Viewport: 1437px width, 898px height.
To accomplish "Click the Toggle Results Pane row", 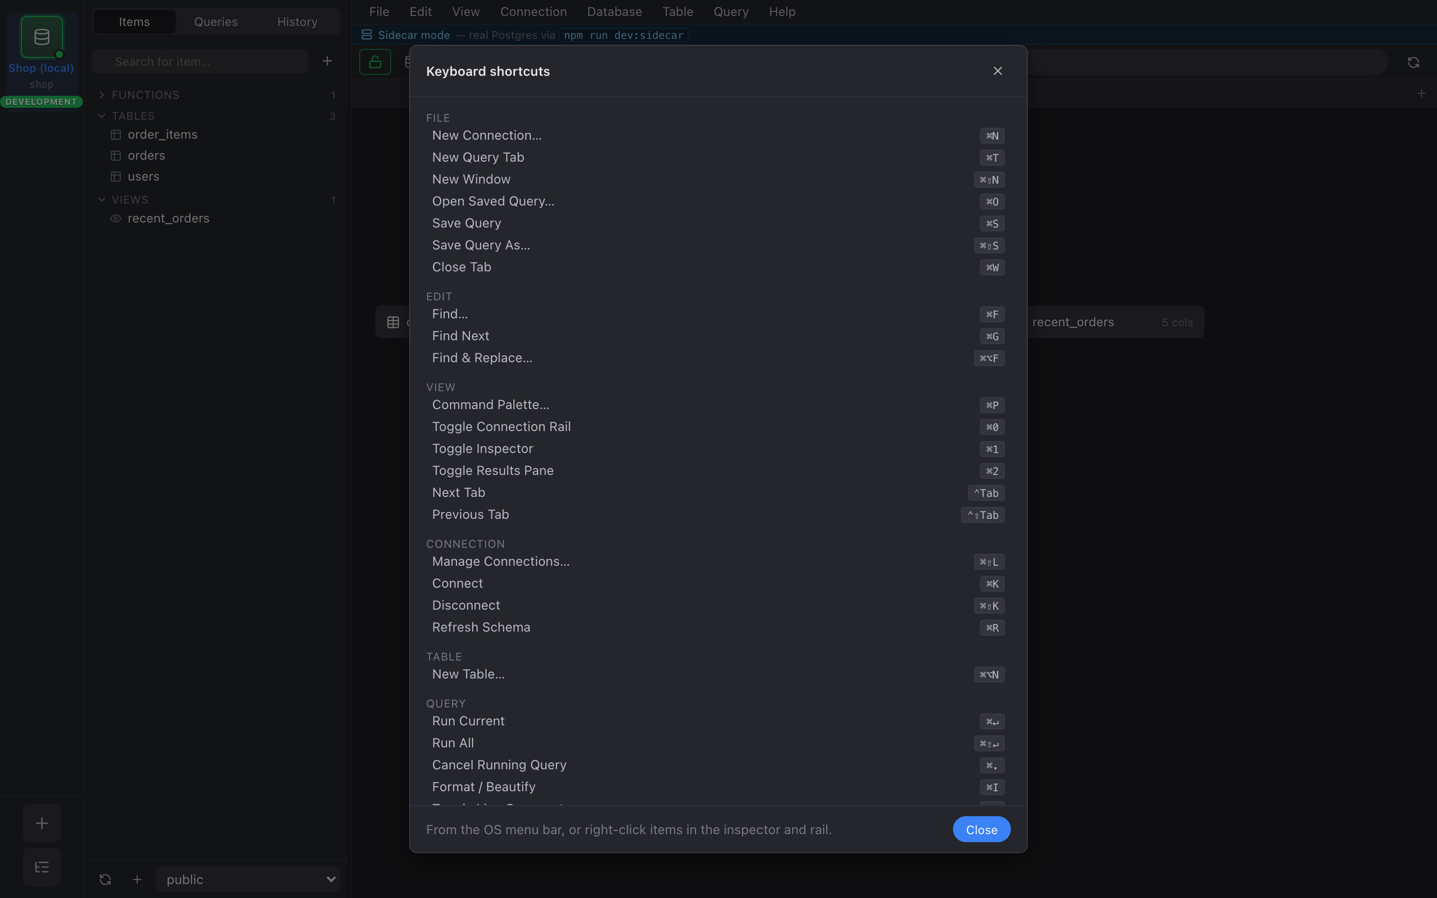I will point(718,471).
